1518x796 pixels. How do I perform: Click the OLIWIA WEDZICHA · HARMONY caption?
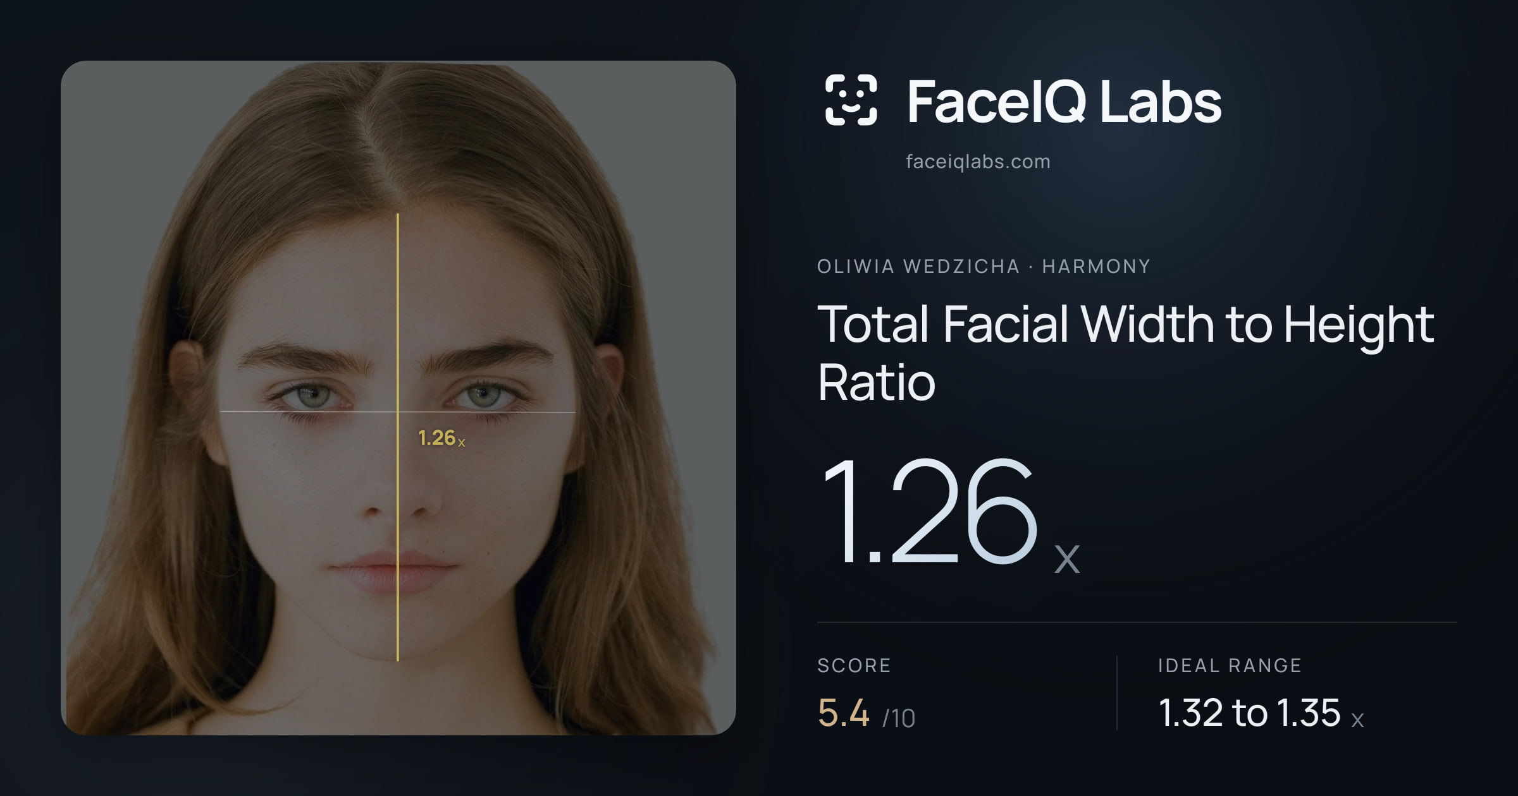pos(984,266)
